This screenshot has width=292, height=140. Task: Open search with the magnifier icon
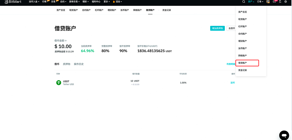244,2
